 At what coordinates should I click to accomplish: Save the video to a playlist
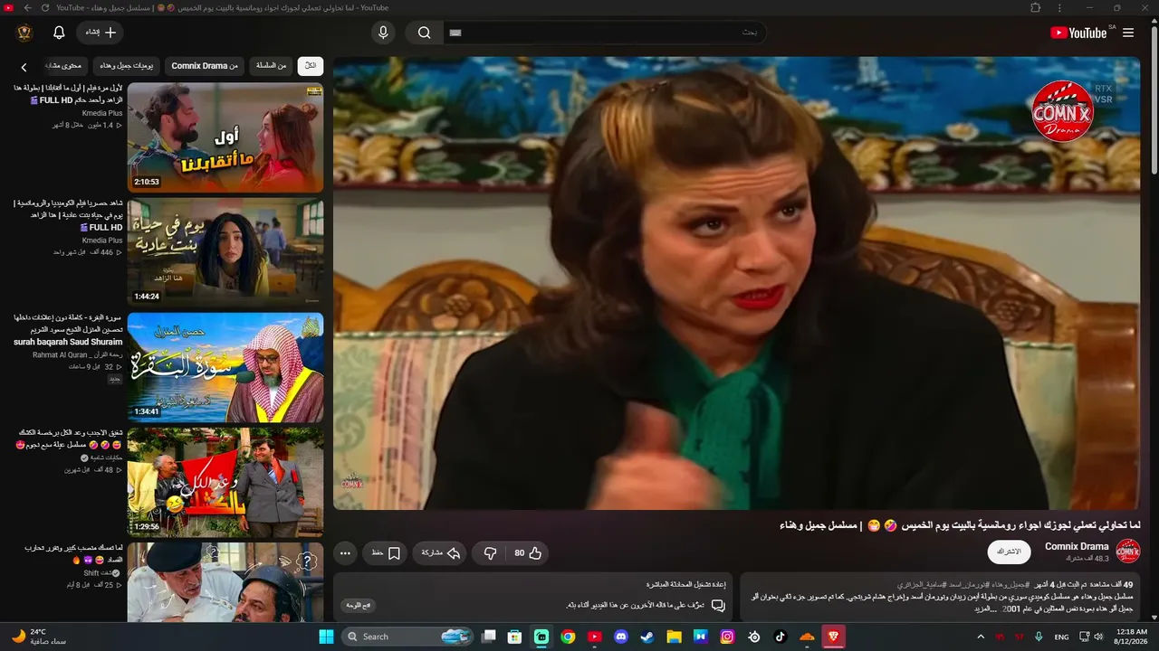(x=386, y=552)
